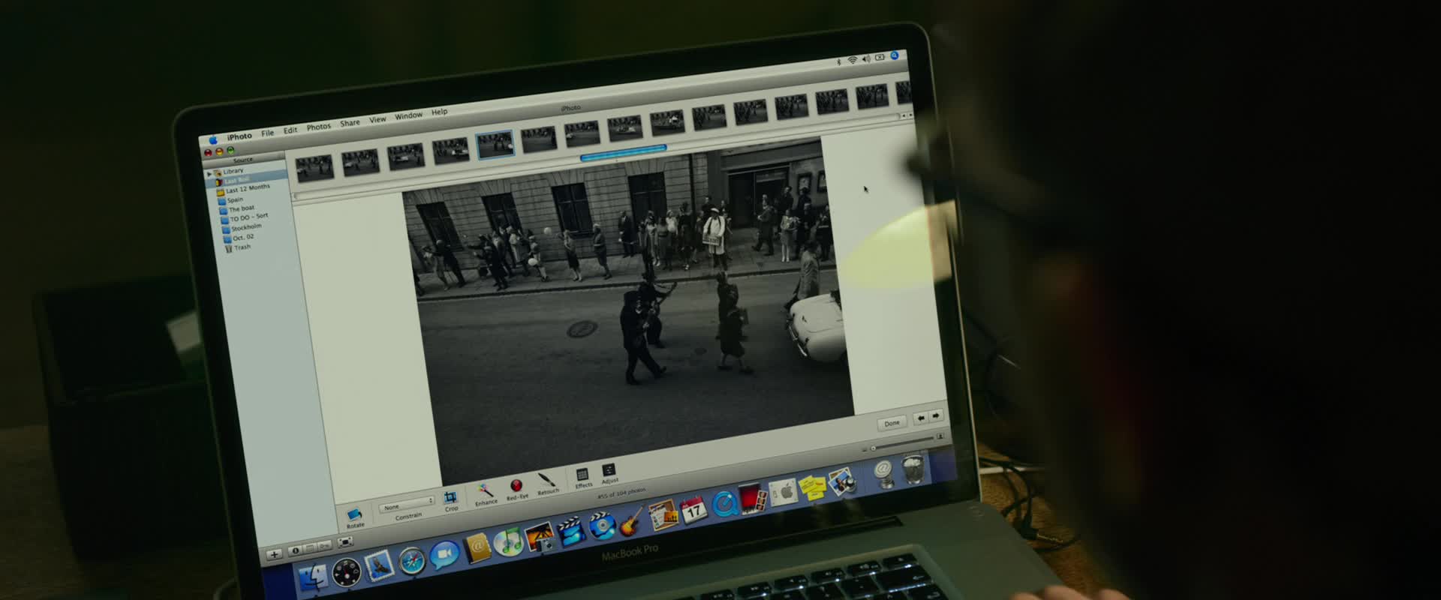1441x600 pixels.
Task: Open the Photos menu
Action: pyautogui.click(x=318, y=127)
